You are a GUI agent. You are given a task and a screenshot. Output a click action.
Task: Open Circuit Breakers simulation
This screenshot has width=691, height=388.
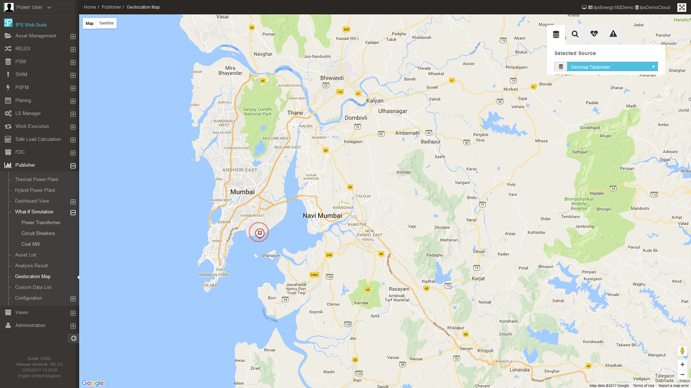38,233
